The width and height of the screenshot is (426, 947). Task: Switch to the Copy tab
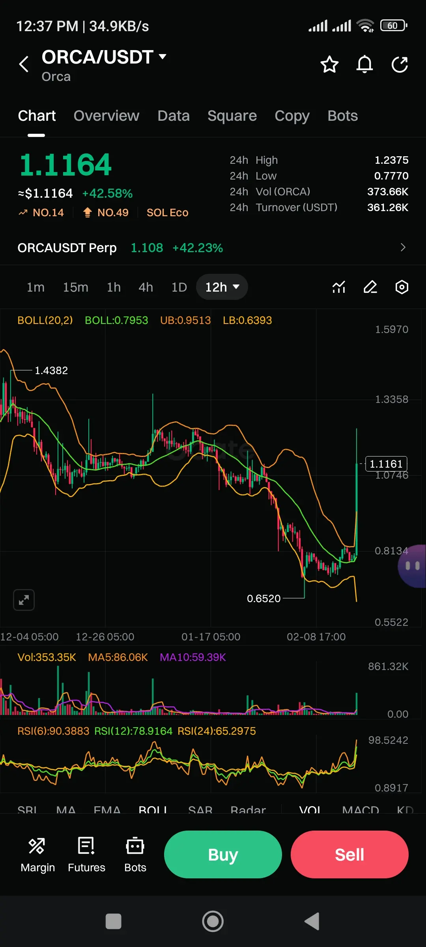point(292,116)
